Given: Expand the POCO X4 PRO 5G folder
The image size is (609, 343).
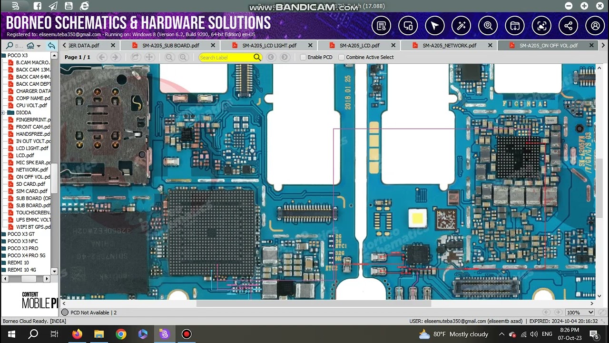Looking at the screenshot, I should [3, 255].
